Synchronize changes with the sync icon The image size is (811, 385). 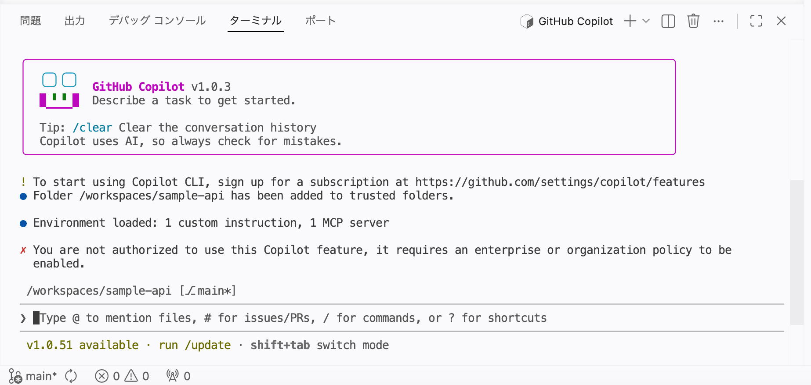tap(71, 376)
